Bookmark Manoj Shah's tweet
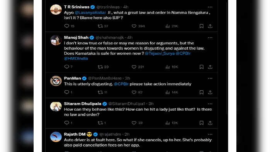The width and height of the screenshot is (270, 152). click(x=202, y=67)
